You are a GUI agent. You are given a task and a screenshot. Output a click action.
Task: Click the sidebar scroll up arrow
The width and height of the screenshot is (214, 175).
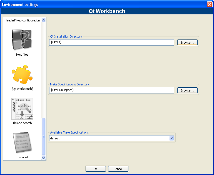click(43, 20)
